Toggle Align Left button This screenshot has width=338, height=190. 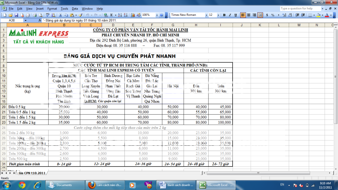point(243,15)
